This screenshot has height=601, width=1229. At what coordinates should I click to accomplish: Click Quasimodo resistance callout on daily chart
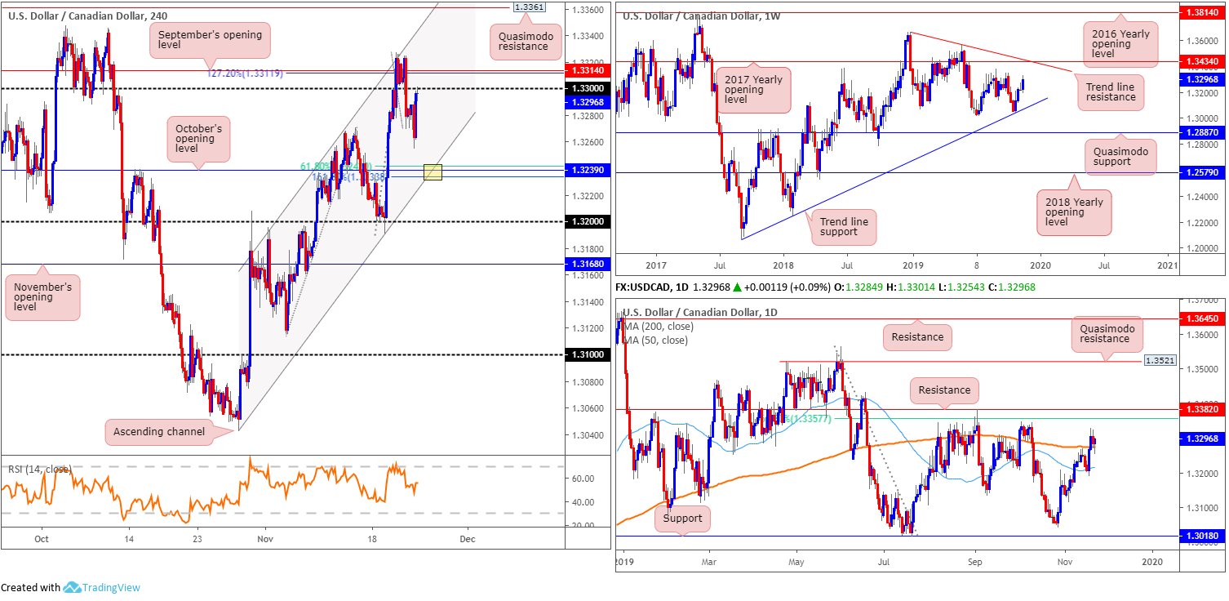click(x=1107, y=333)
